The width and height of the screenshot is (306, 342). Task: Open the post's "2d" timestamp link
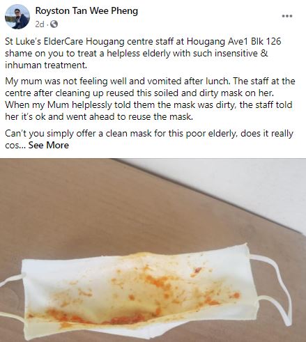pos(40,24)
